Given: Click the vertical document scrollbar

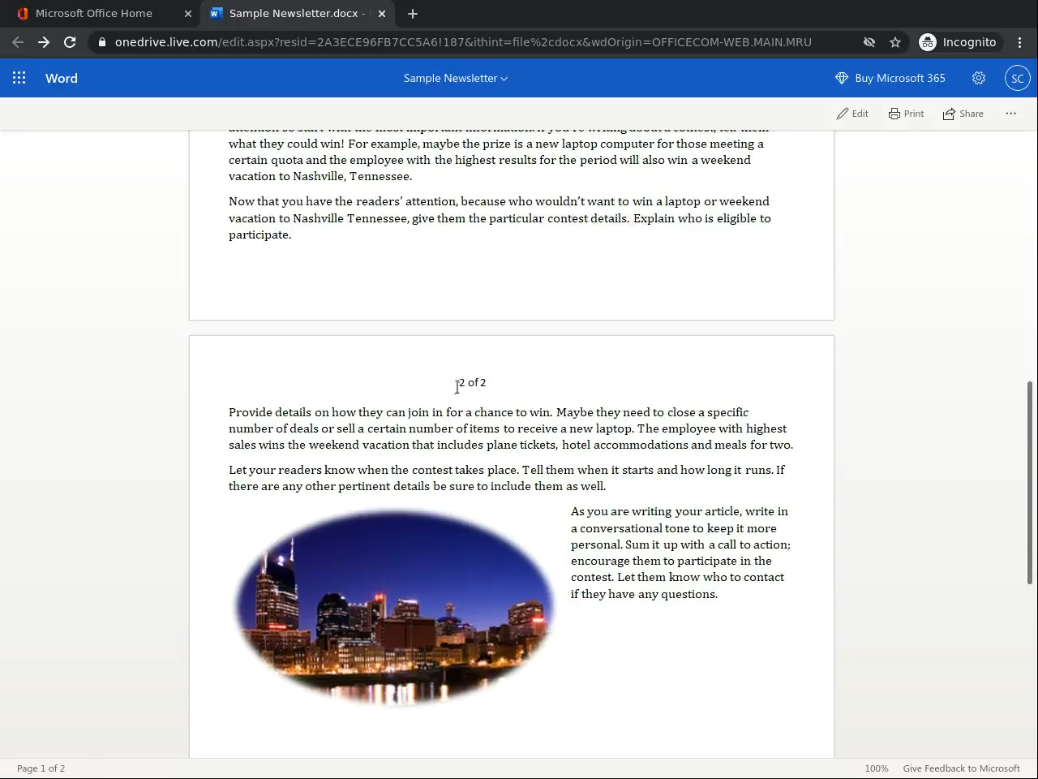Looking at the screenshot, I should (x=1030, y=482).
